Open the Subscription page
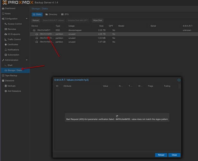 13,55
